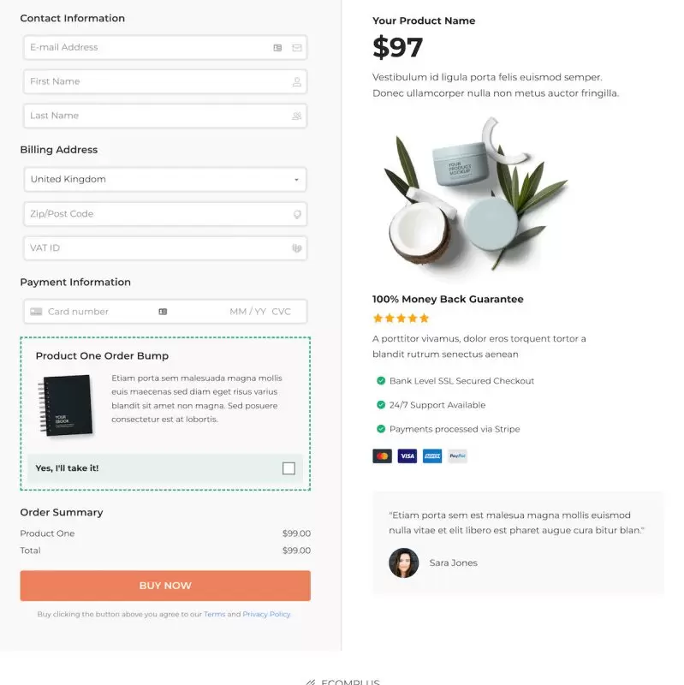The height and width of the screenshot is (685, 684).
Task: Open the Privacy Policy link
Action: [x=266, y=614]
